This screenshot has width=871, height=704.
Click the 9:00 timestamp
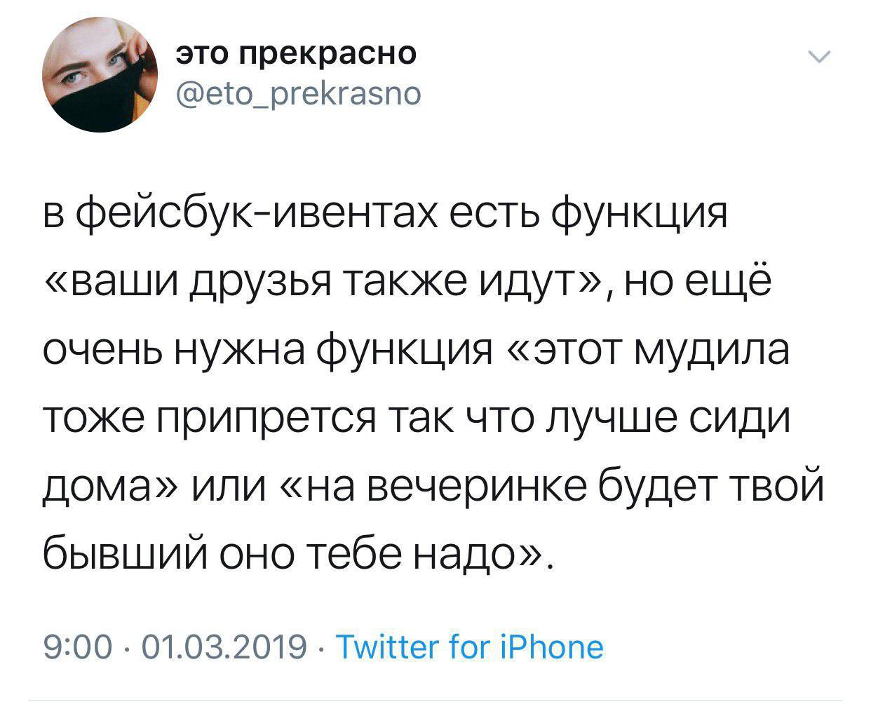coord(76,647)
